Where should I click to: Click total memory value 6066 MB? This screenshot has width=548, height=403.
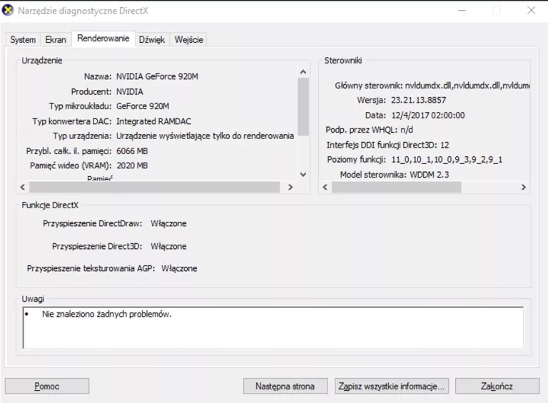(x=132, y=151)
